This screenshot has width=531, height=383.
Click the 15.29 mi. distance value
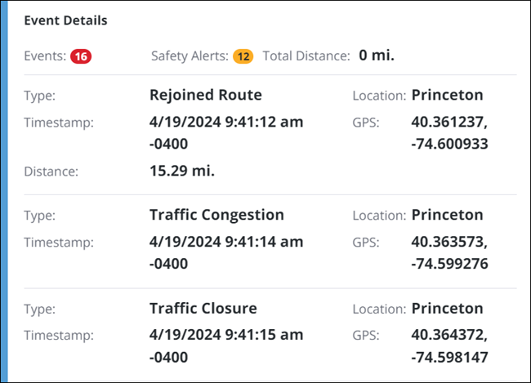click(181, 171)
